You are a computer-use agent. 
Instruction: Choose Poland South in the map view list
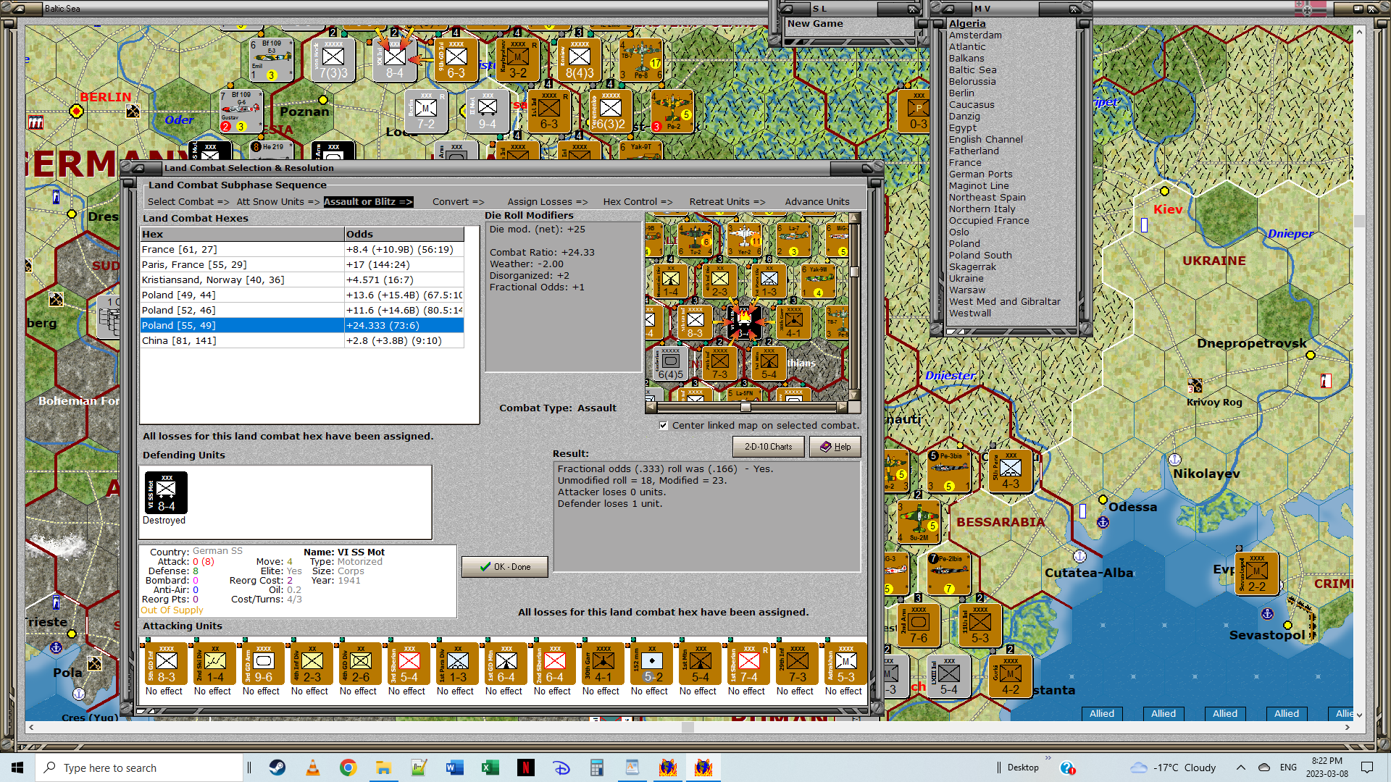980,256
